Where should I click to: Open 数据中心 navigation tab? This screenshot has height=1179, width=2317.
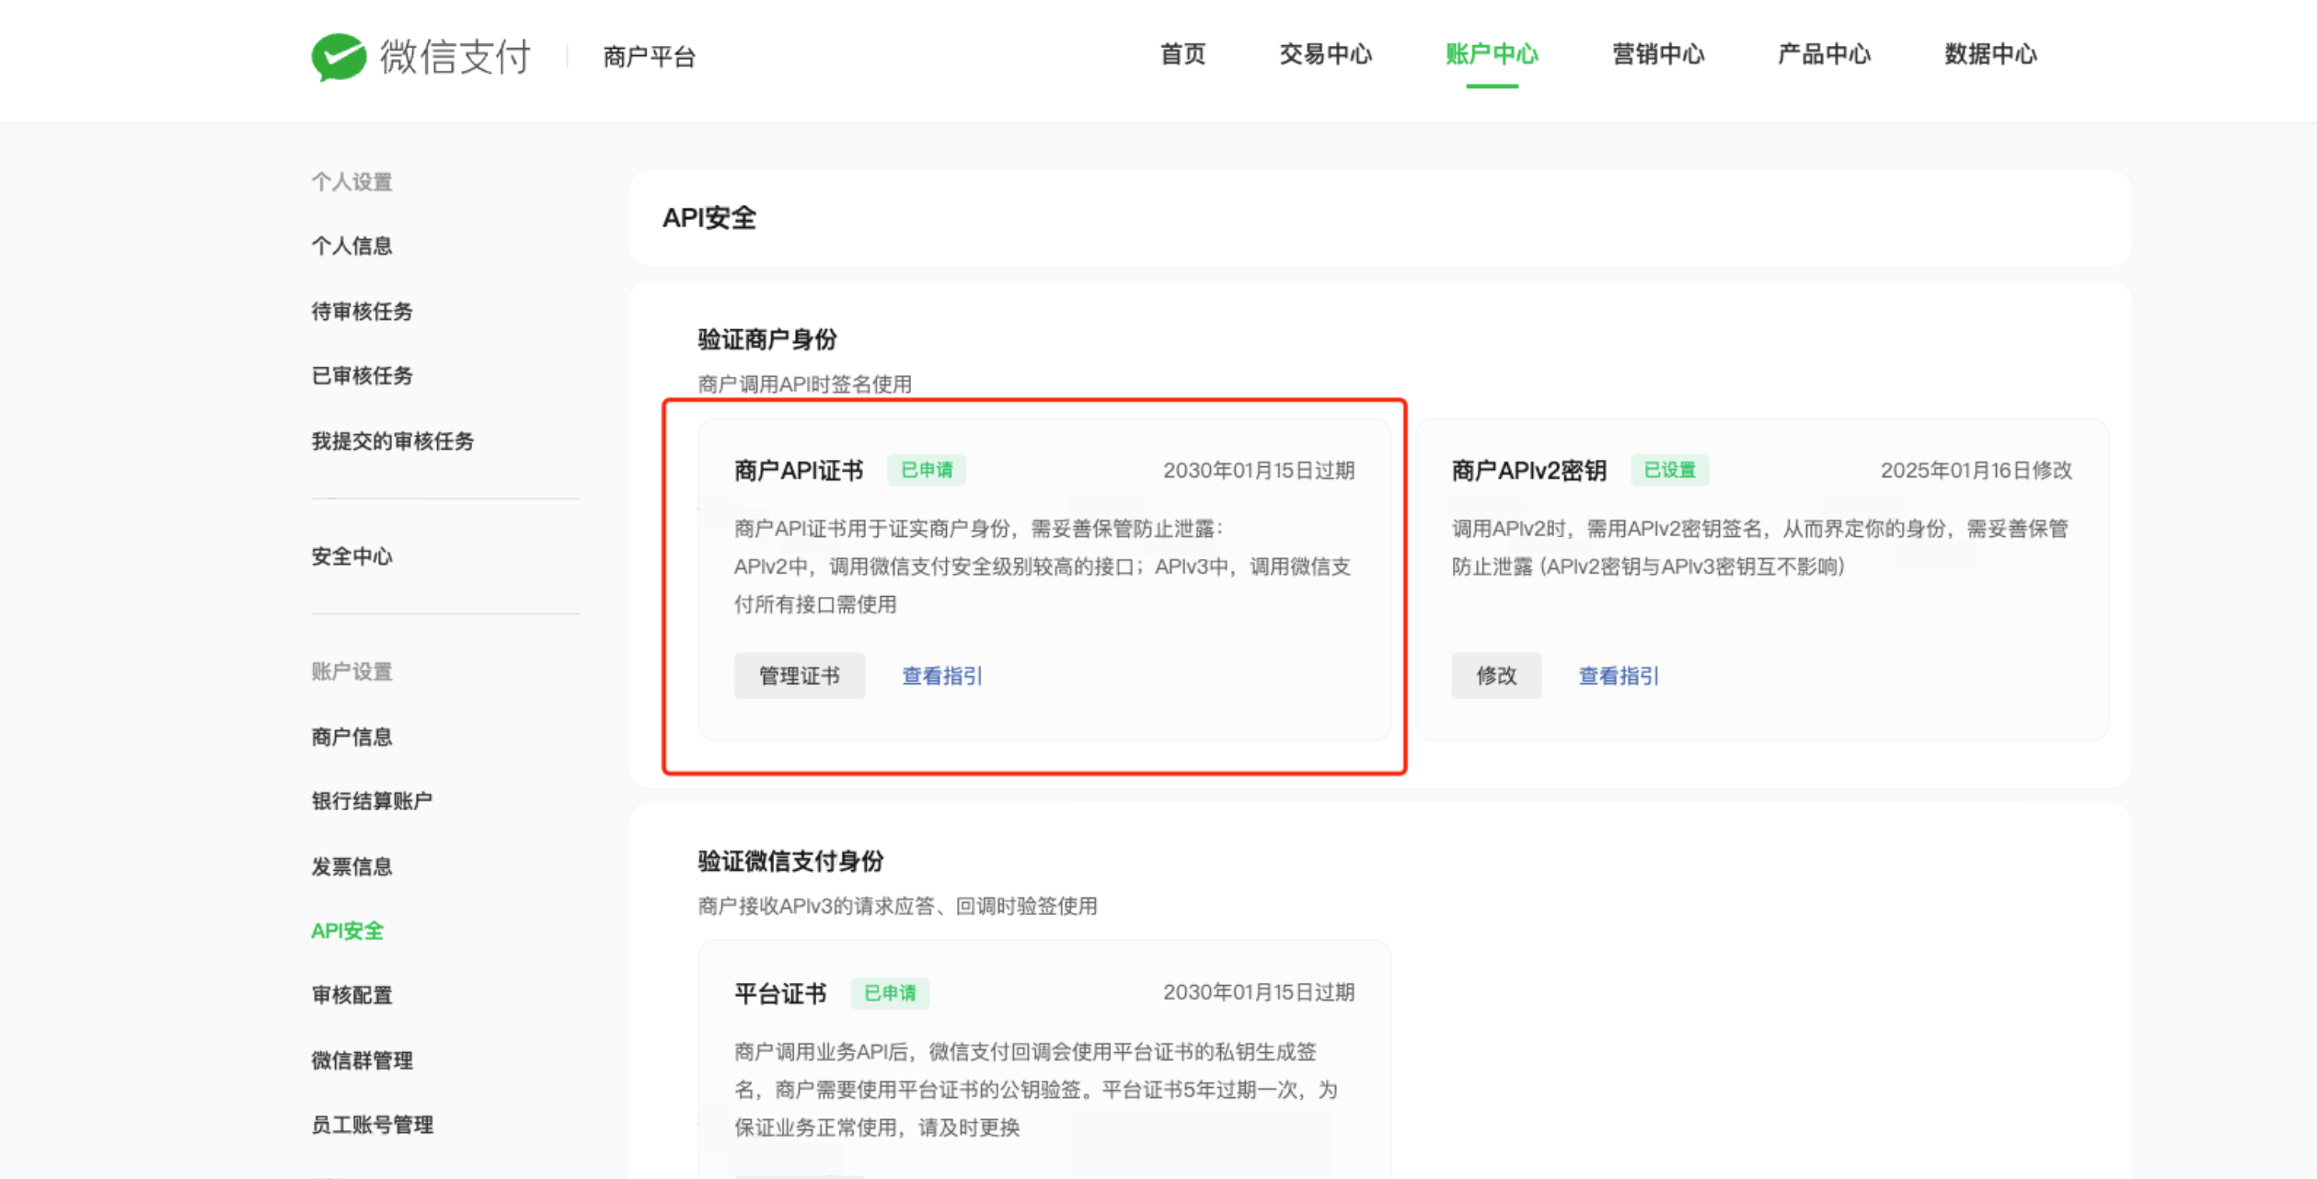(x=1990, y=54)
